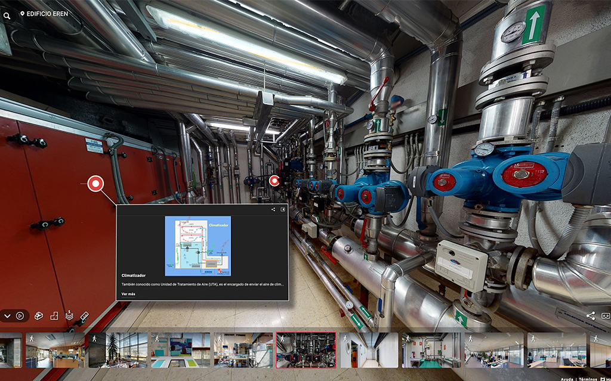This screenshot has height=381, width=611.
Task: Activate the measurement ruler tool
Action: coord(84,315)
